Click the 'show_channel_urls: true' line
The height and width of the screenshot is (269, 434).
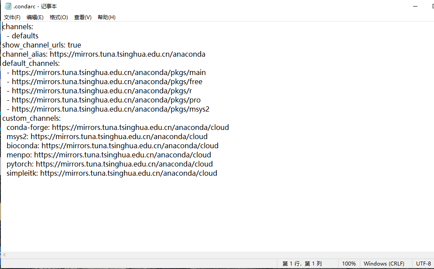point(42,45)
